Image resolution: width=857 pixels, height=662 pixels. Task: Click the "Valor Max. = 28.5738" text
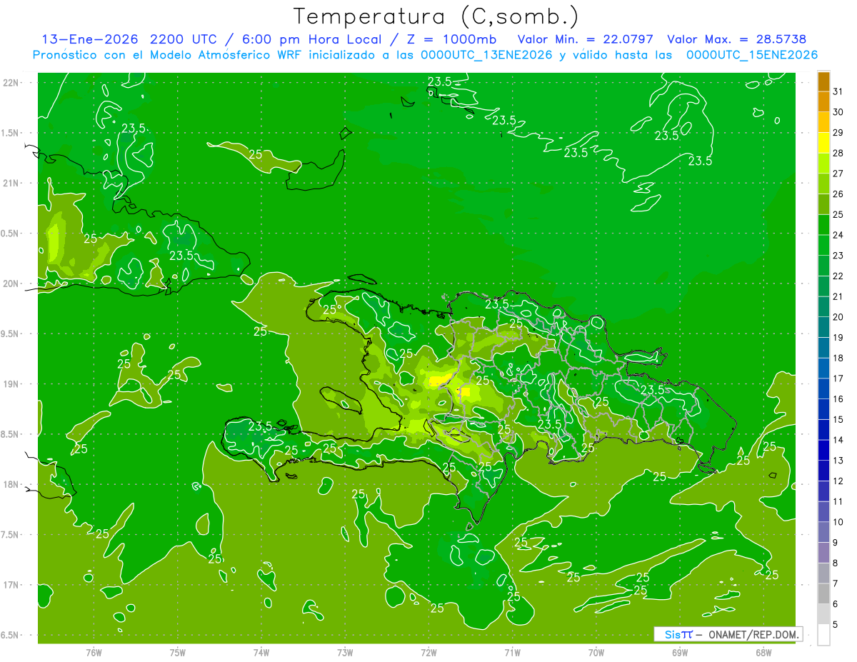[x=736, y=40]
